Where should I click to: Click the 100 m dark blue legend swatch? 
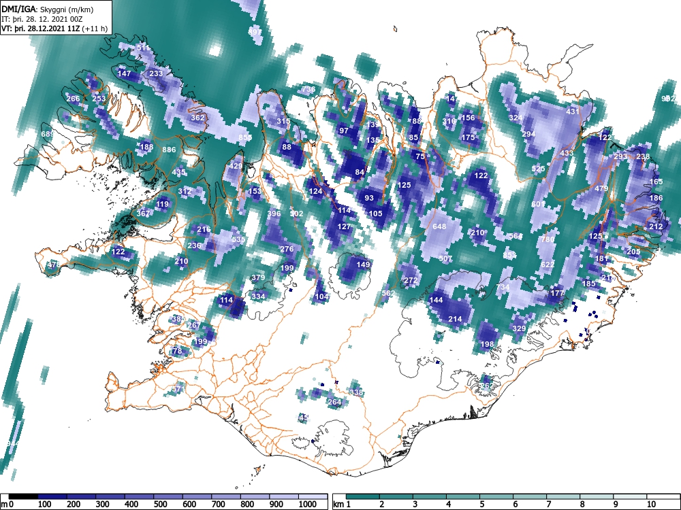(52, 497)
